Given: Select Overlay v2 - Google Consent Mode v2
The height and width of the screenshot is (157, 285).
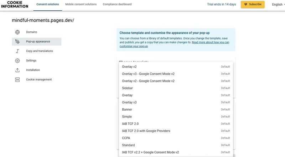Looking at the screenshot, I should tap(176, 81).
